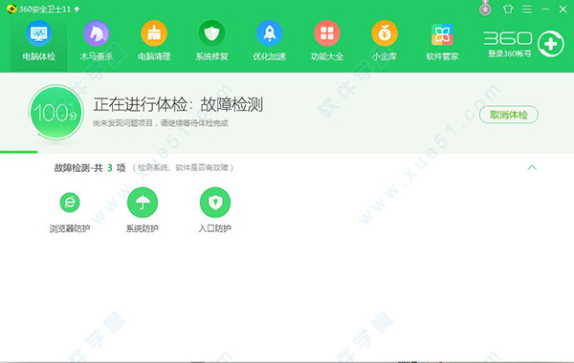Image resolution: width=574 pixels, height=363 pixels.
Task: Click the 正在进行体检：故障检测 title
Action: click(178, 104)
